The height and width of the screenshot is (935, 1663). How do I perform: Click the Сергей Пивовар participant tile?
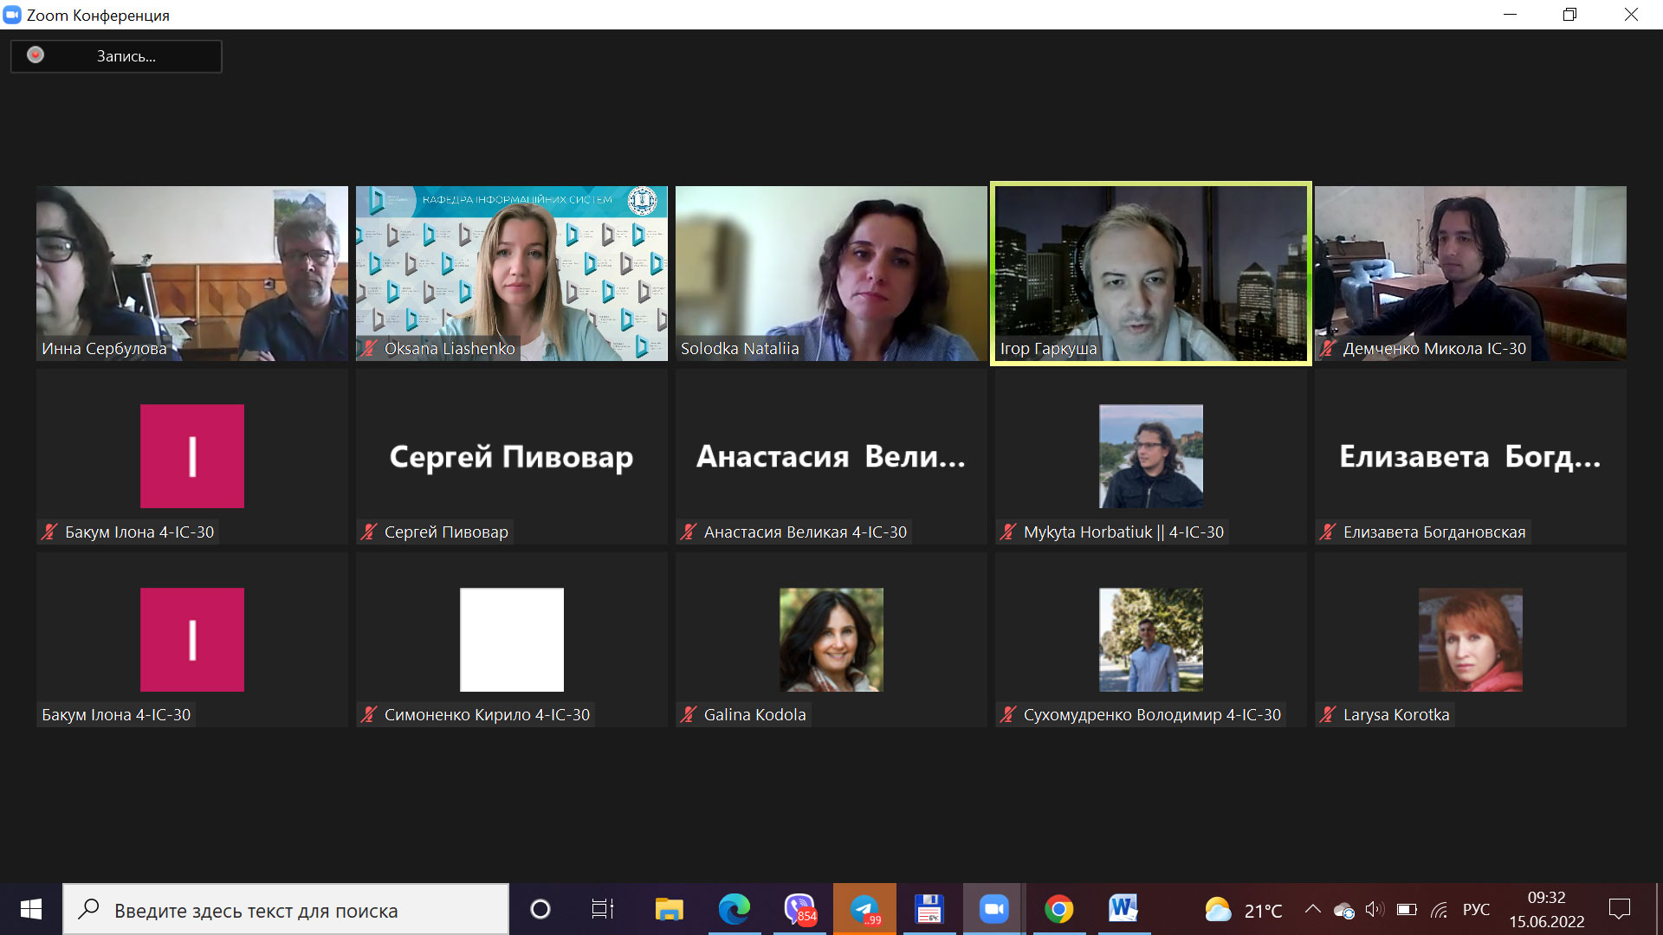coord(511,456)
